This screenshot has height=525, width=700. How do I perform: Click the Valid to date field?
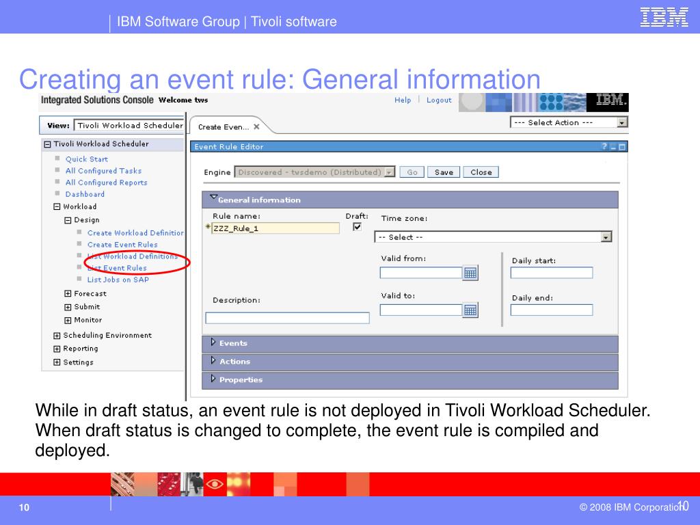click(x=421, y=310)
